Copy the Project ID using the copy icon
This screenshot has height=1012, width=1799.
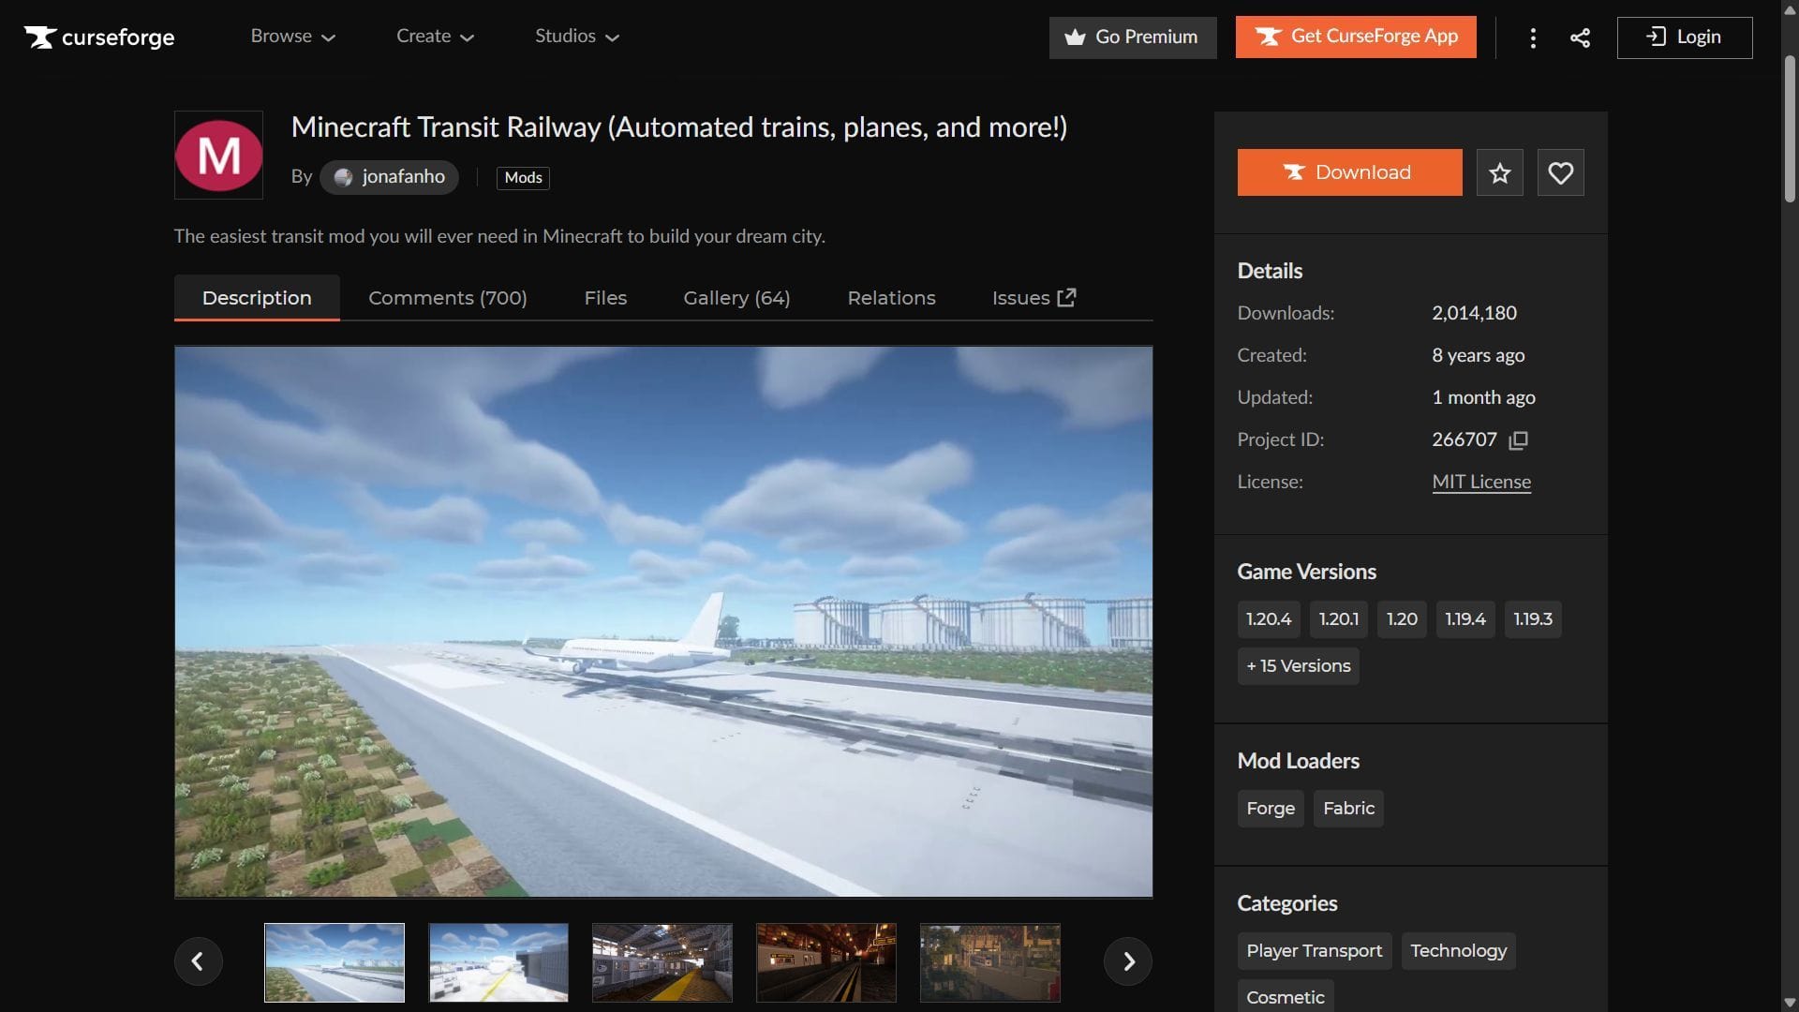(x=1518, y=439)
